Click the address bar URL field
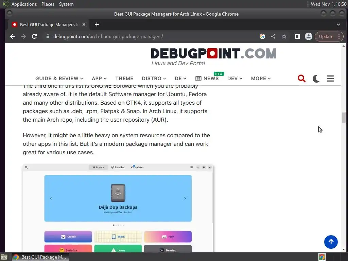348x261 pixels. [151, 36]
